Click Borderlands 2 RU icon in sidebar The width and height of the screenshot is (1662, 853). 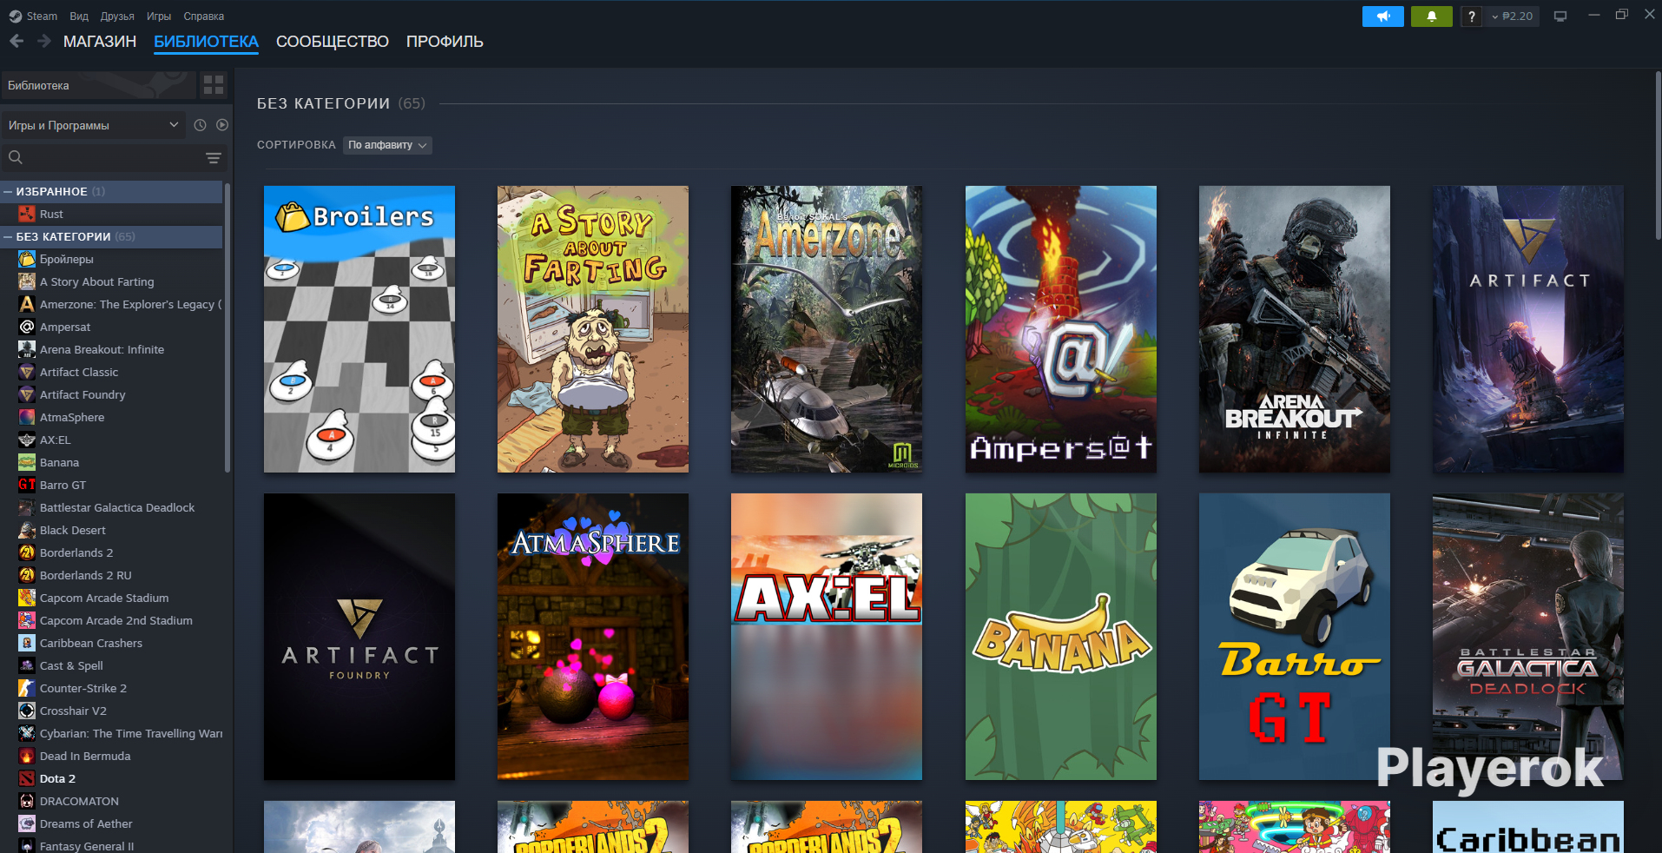tap(27, 575)
